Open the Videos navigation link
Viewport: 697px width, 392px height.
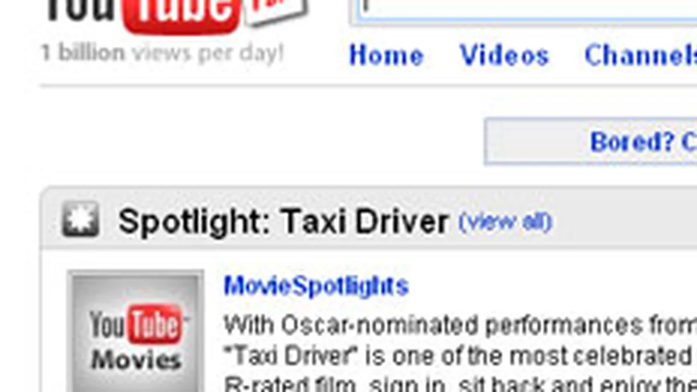pos(504,56)
